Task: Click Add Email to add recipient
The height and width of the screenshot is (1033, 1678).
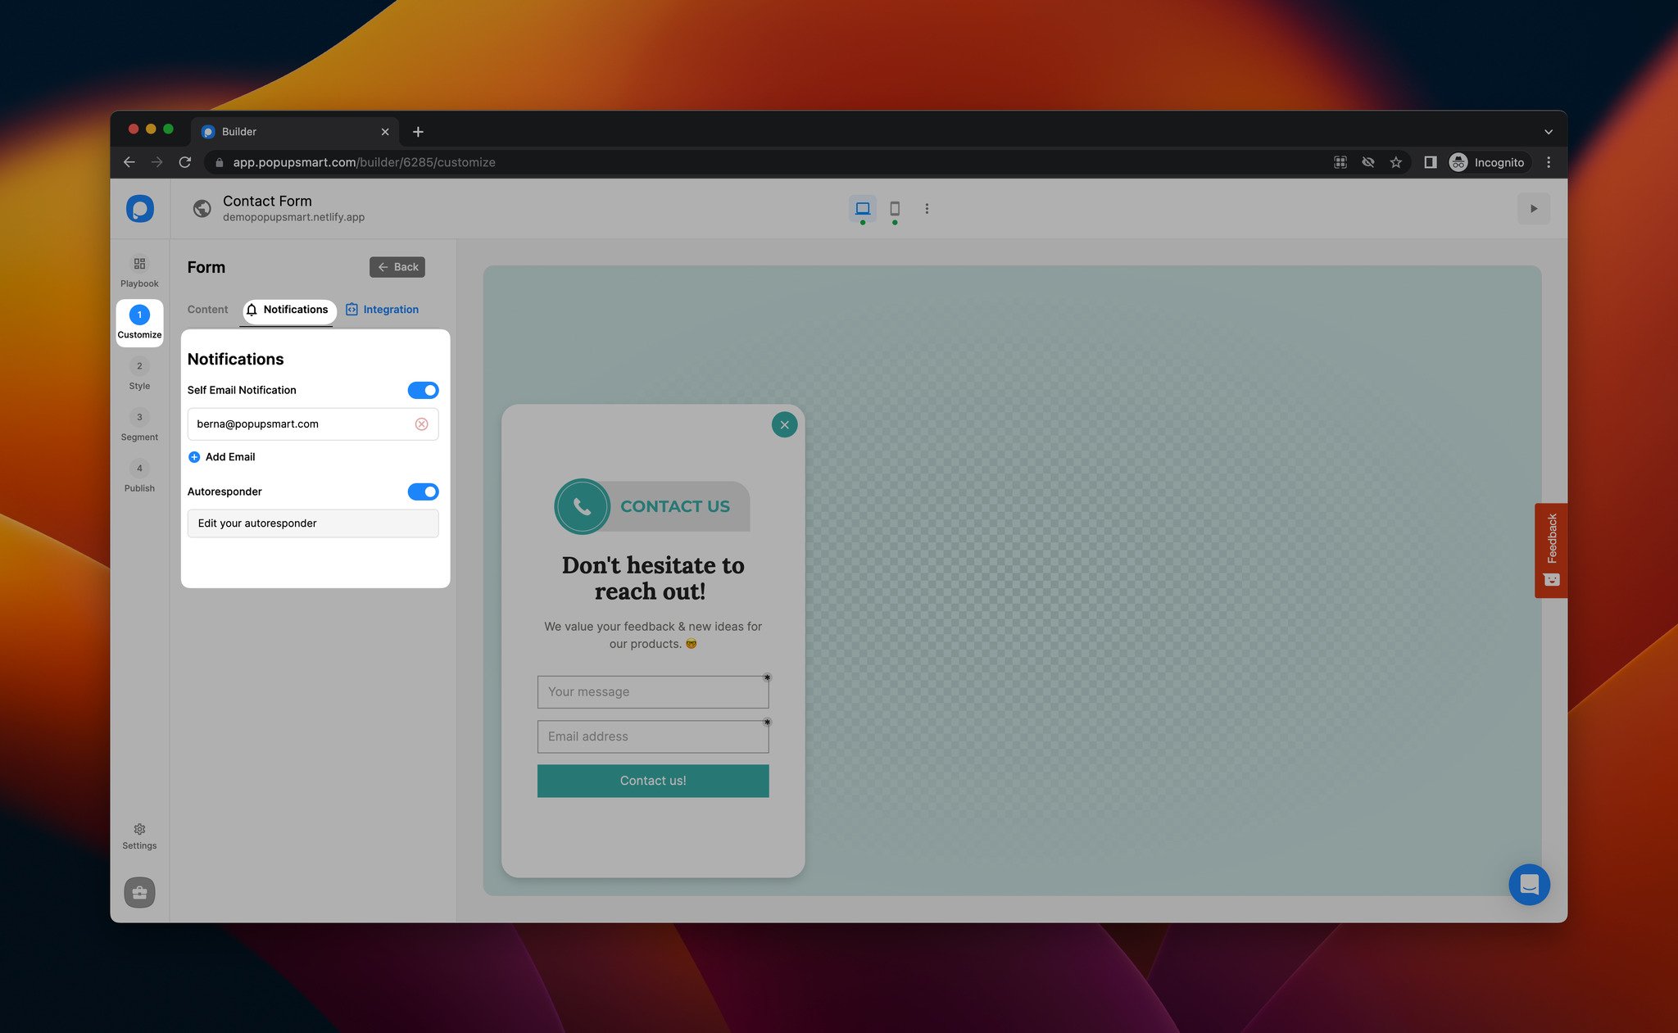Action: pos(220,456)
